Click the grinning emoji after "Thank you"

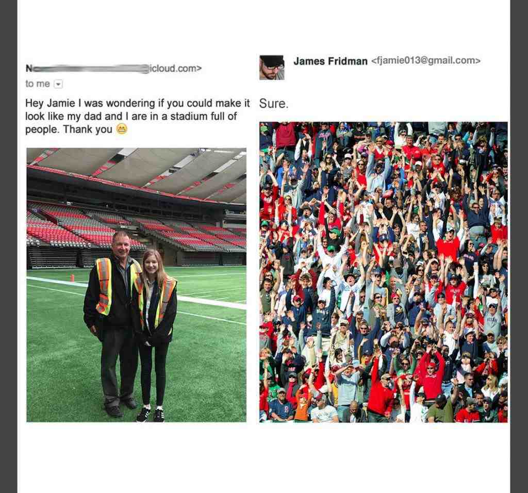point(122,129)
